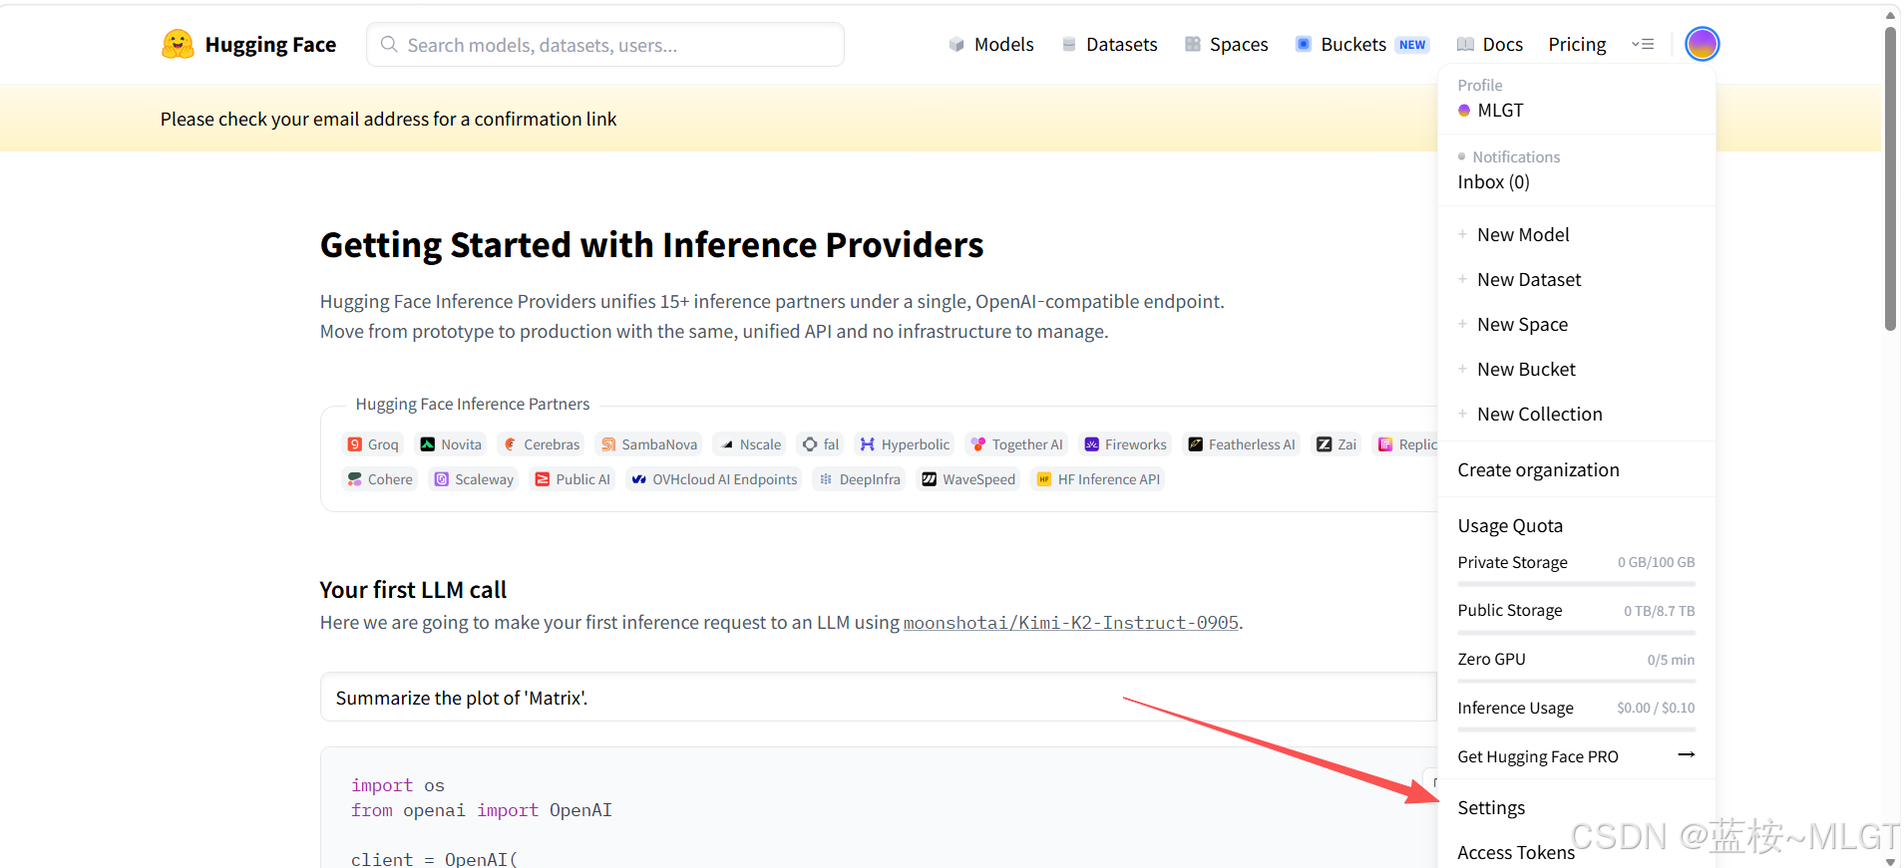Open Buckets from the navbar
The width and height of the screenshot is (1904, 868).
1353,45
